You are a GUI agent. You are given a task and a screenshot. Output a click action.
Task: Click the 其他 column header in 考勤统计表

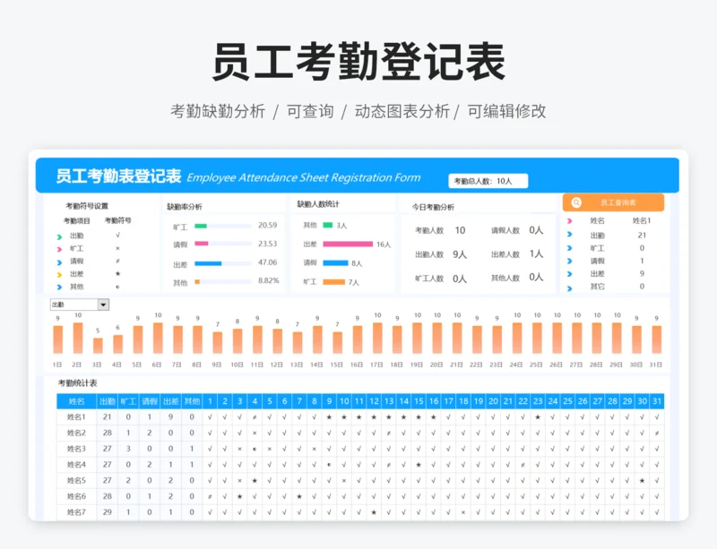pos(192,401)
